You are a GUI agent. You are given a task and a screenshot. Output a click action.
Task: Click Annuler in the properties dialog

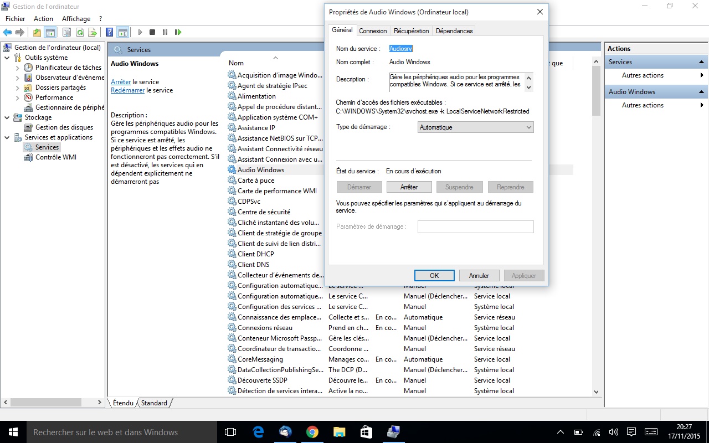tap(479, 276)
